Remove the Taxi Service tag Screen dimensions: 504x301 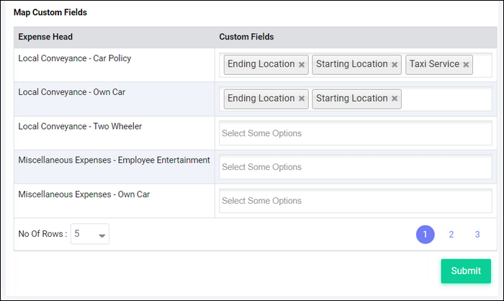click(x=466, y=65)
